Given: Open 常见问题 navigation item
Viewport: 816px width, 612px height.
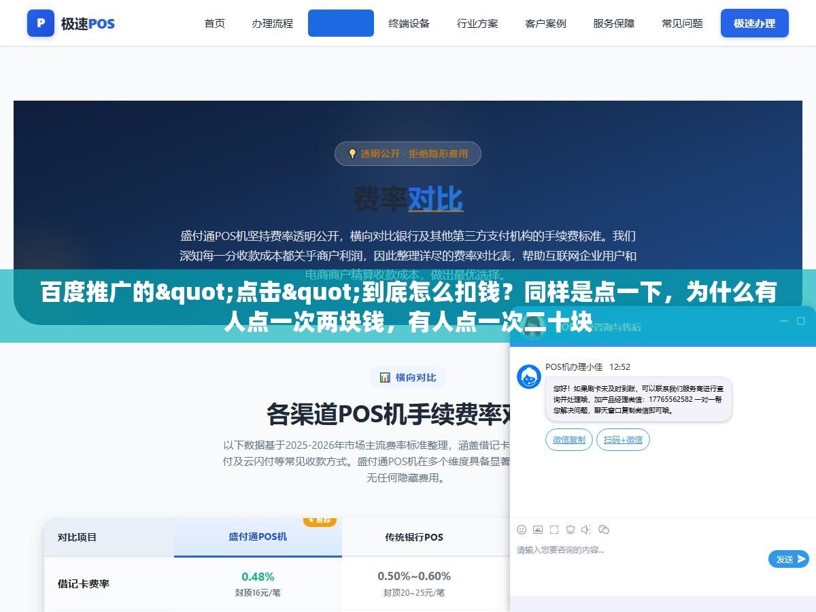Looking at the screenshot, I should 682,23.
